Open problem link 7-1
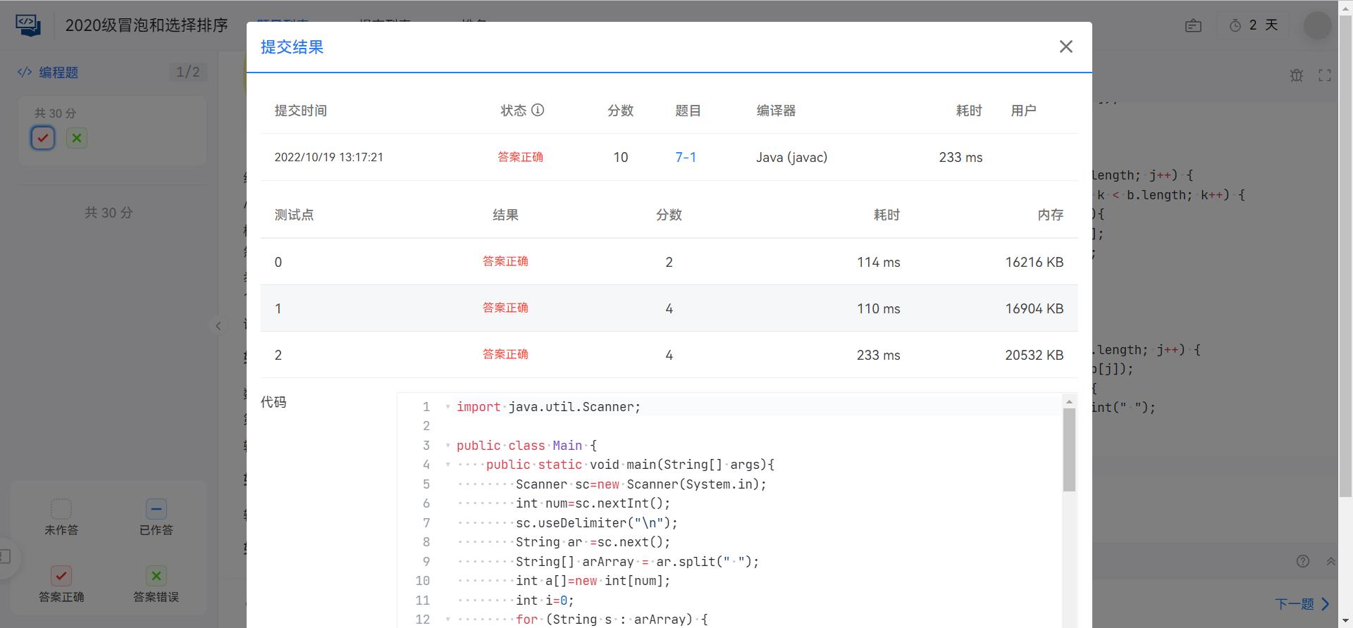Viewport: 1353px width, 628px height. [686, 157]
